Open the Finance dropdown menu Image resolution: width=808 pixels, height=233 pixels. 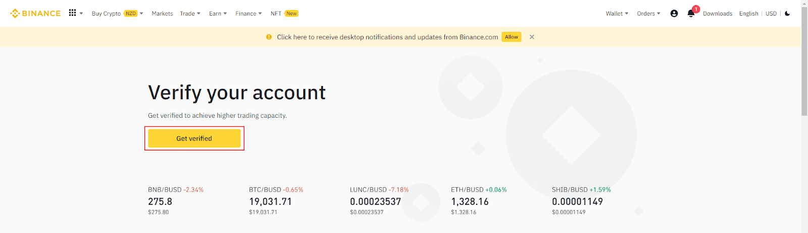[x=248, y=14]
